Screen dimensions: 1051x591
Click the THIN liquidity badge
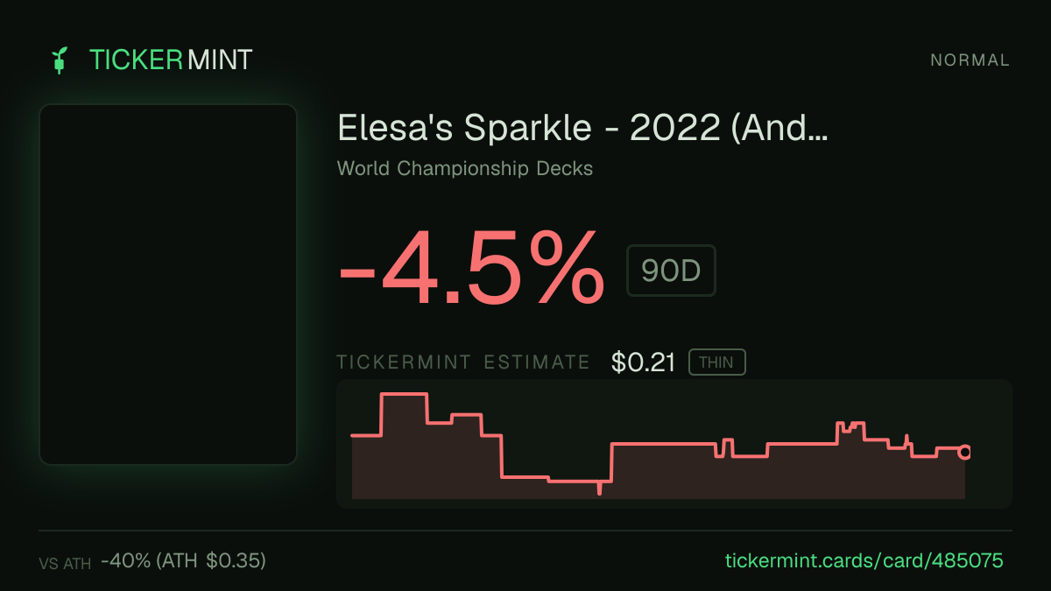pos(716,362)
